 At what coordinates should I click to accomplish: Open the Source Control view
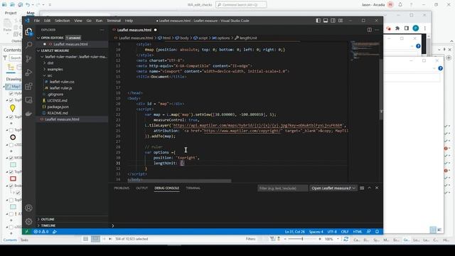(x=28, y=58)
